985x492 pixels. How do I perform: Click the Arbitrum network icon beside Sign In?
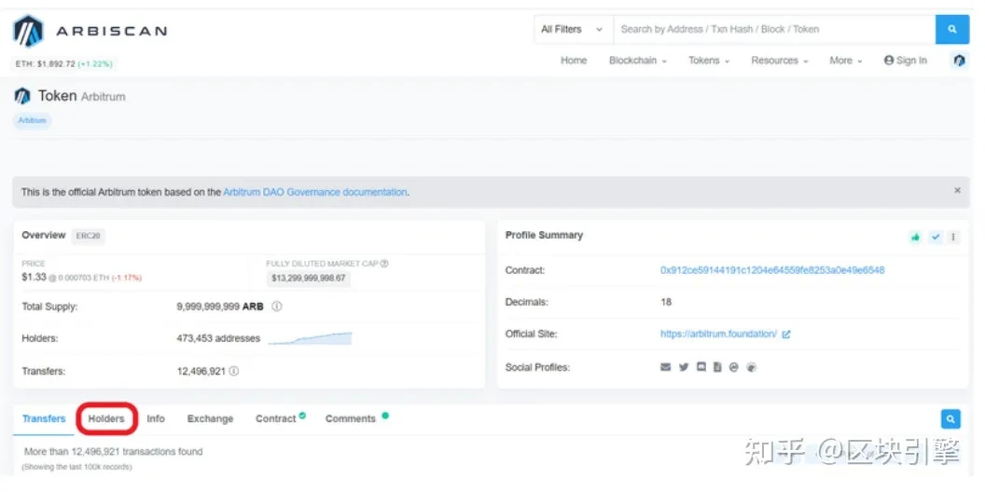[959, 61]
